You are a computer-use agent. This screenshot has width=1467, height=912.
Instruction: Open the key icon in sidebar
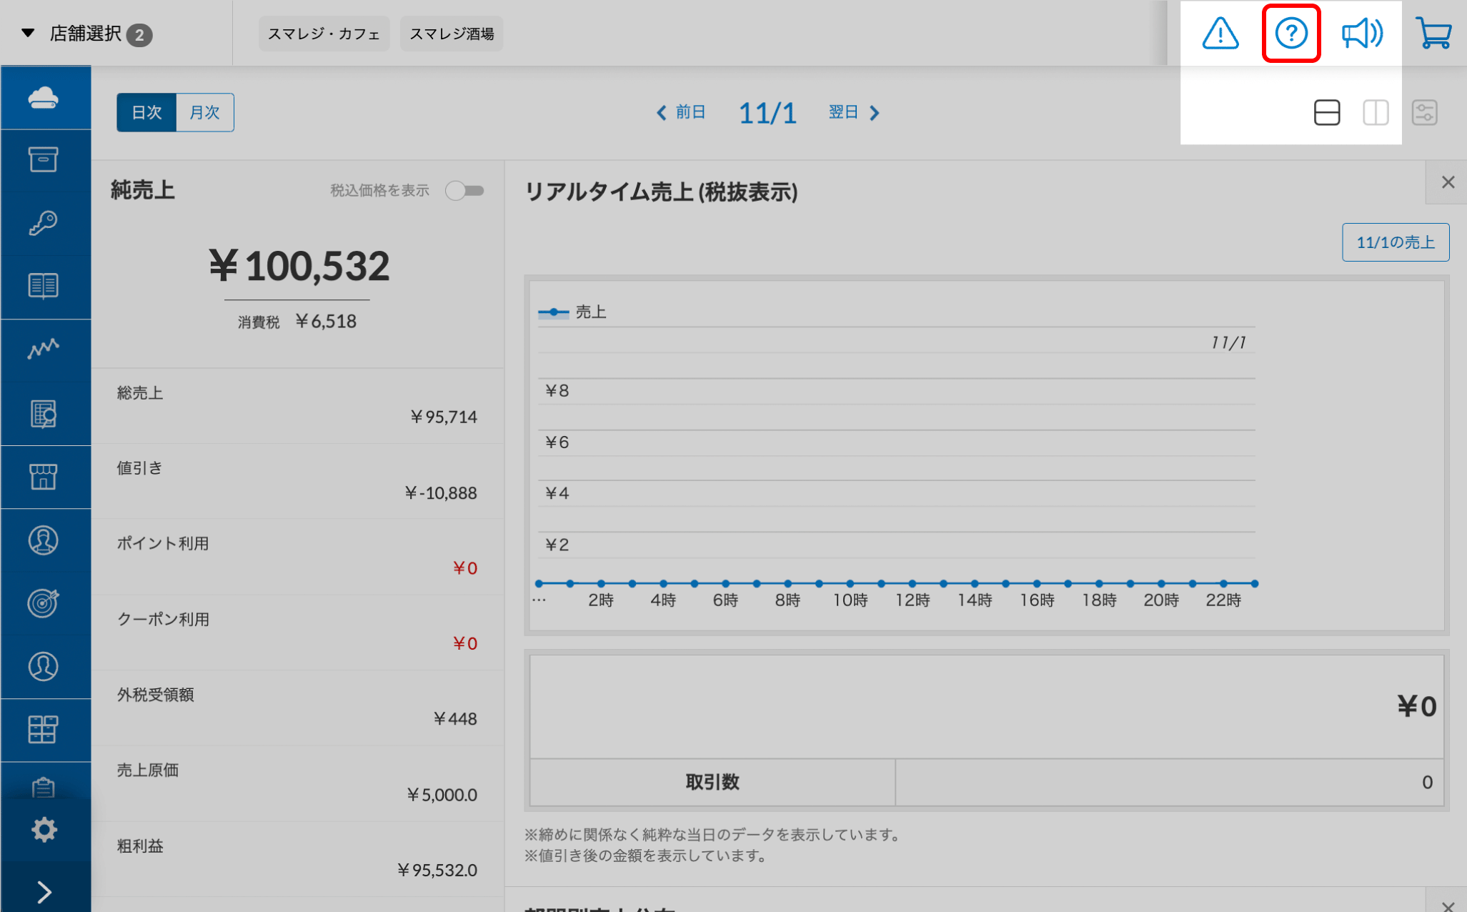(44, 223)
